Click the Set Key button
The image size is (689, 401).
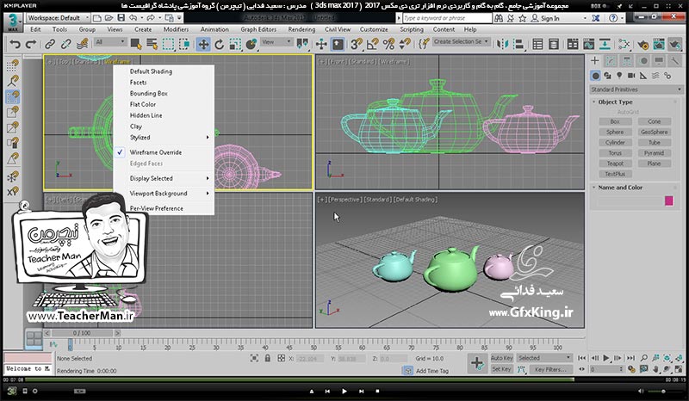click(501, 369)
